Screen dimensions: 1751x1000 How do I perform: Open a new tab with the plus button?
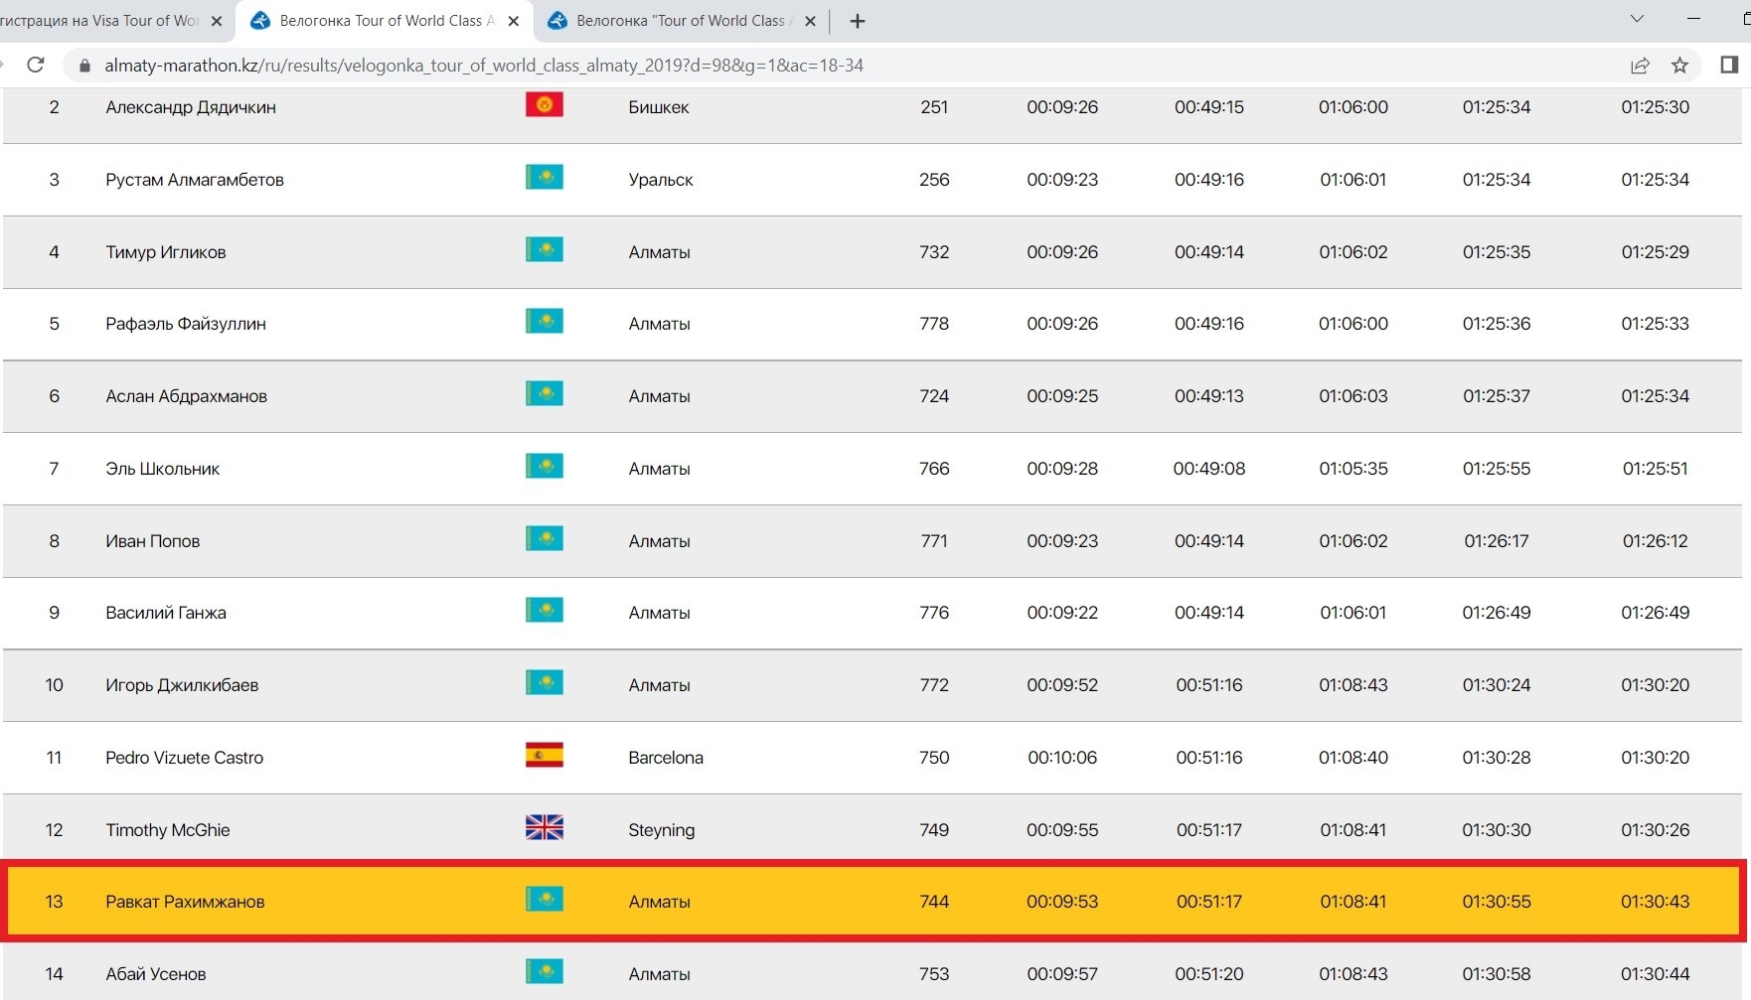pos(858,21)
